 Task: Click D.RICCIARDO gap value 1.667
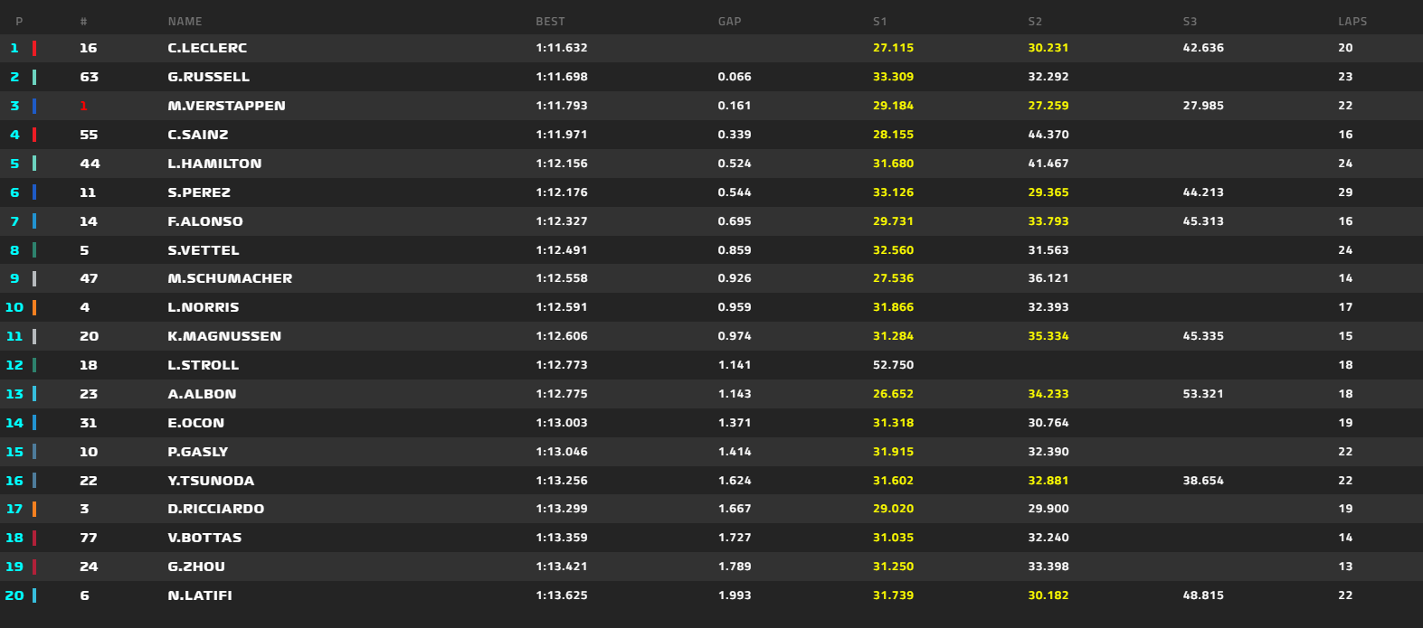[x=734, y=509]
